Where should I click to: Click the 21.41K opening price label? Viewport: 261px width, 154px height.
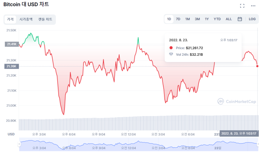tap(12, 44)
